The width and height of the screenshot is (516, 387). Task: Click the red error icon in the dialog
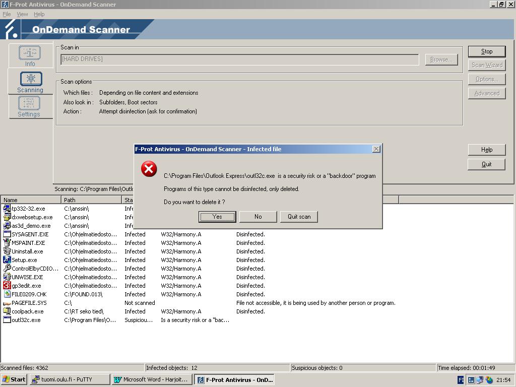pyautogui.click(x=149, y=169)
